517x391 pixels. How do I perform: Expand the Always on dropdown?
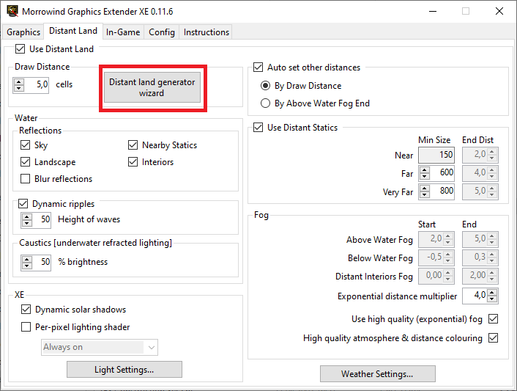click(152, 347)
